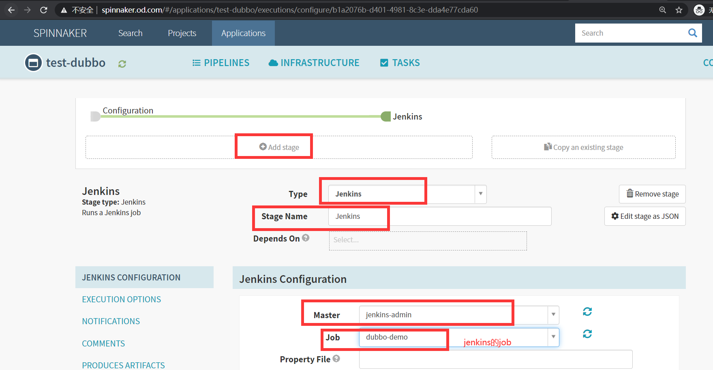Image resolution: width=713 pixels, height=370 pixels.
Task: Click the Edit stage as JSON button
Action: 645,216
